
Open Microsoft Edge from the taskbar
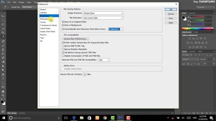click(74, 118)
